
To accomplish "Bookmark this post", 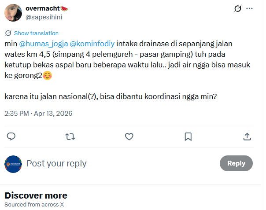I will pyautogui.click(x=188, y=136).
